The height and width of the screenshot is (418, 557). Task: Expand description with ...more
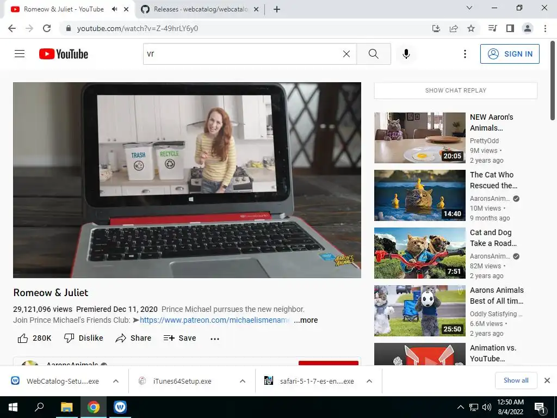tap(306, 320)
